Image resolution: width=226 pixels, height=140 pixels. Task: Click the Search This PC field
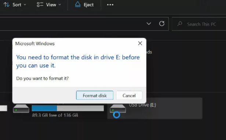click(199, 24)
